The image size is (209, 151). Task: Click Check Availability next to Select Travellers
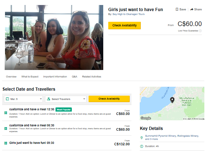coord(109,99)
